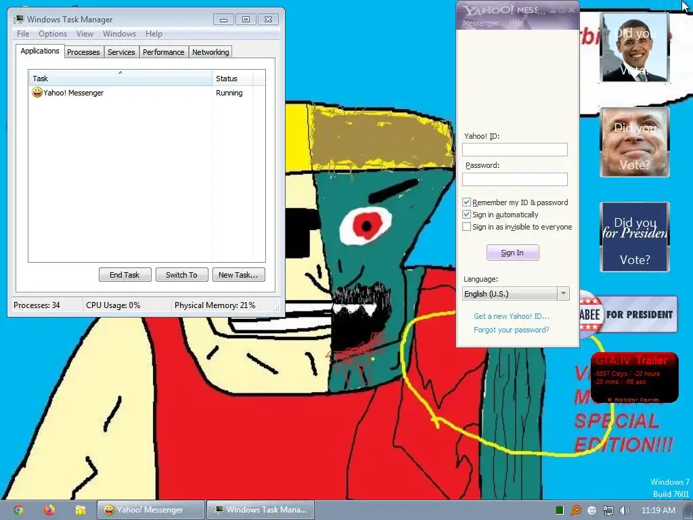The width and height of the screenshot is (693, 520).
Task: Click the Forgot your password? link
Action: tap(512, 330)
